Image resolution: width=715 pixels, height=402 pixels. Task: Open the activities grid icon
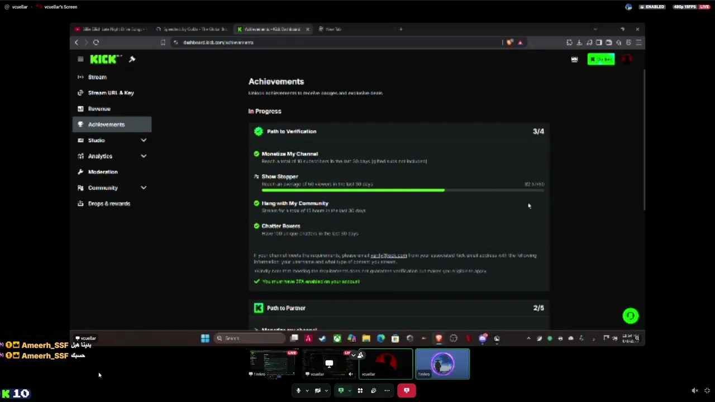pos(360,391)
